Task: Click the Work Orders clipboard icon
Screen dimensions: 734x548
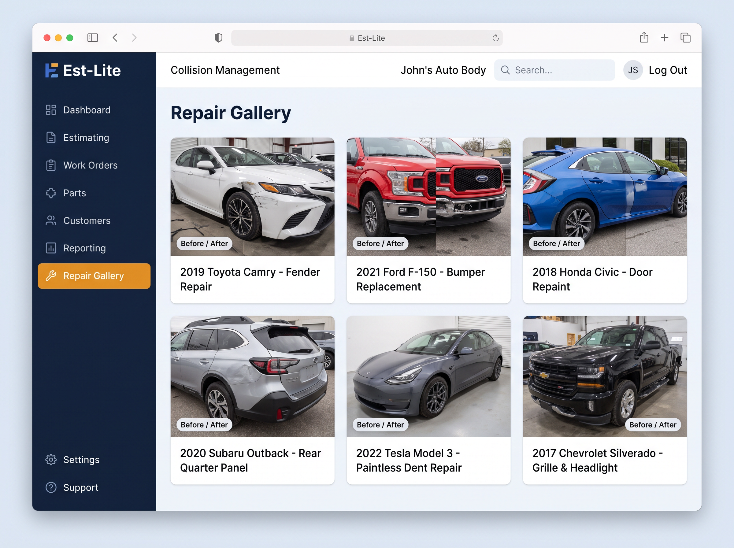Action: 51,165
